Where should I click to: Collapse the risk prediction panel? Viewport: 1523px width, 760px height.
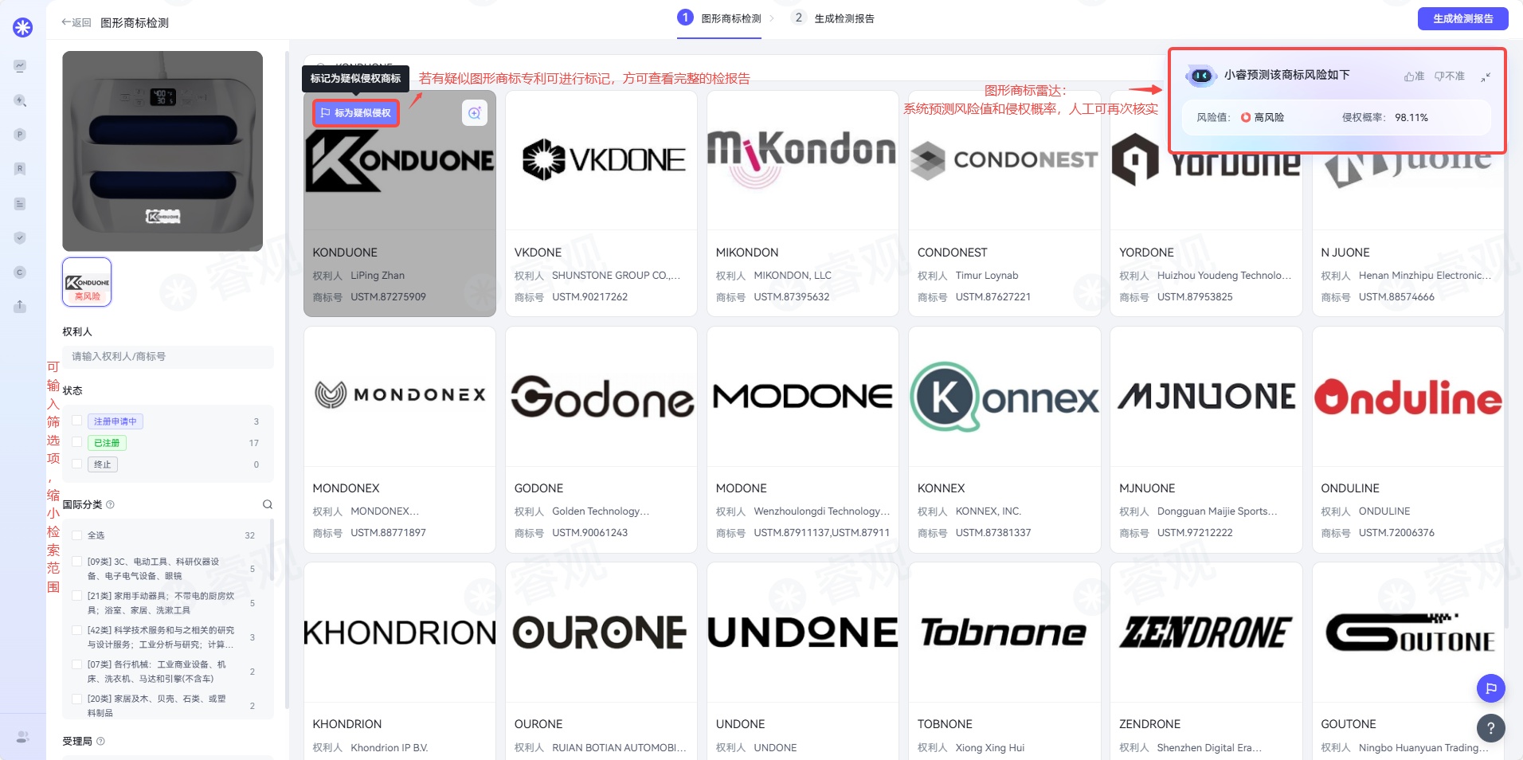point(1486,76)
